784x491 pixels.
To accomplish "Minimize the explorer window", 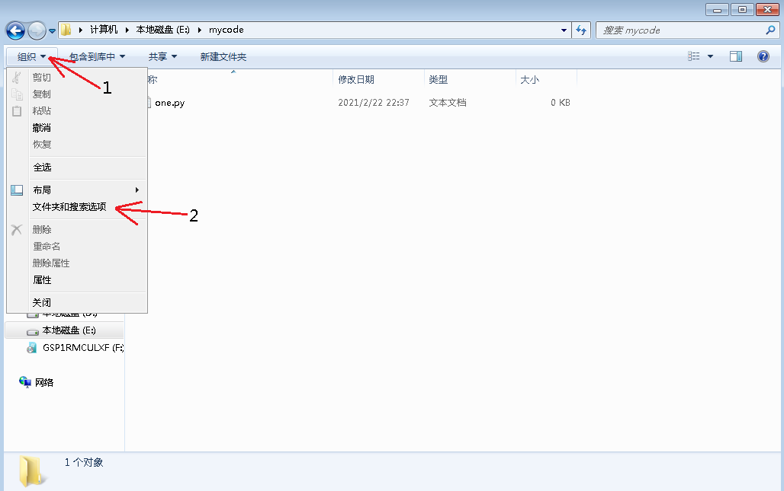I will click(x=717, y=9).
